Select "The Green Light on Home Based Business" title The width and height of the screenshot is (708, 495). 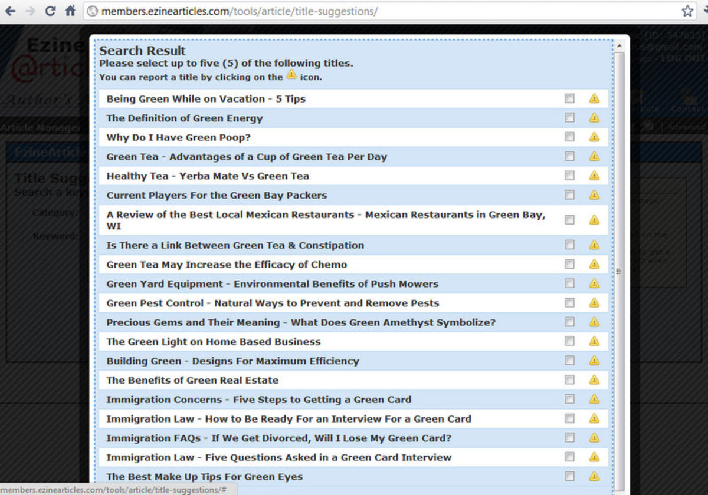tap(213, 341)
